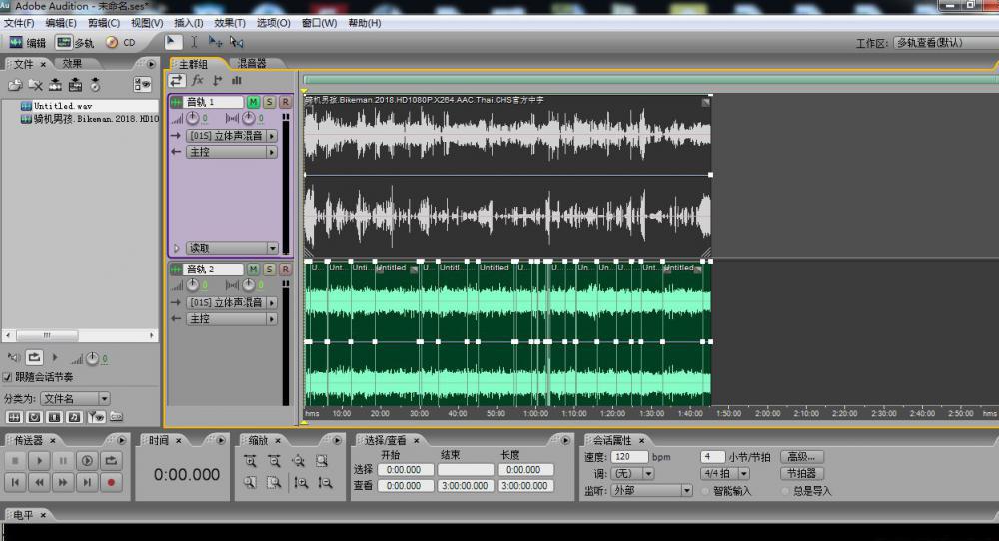Image resolution: width=999 pixels, height=541 pixels.
Task: Open the CD view
Action: [121, 43]
